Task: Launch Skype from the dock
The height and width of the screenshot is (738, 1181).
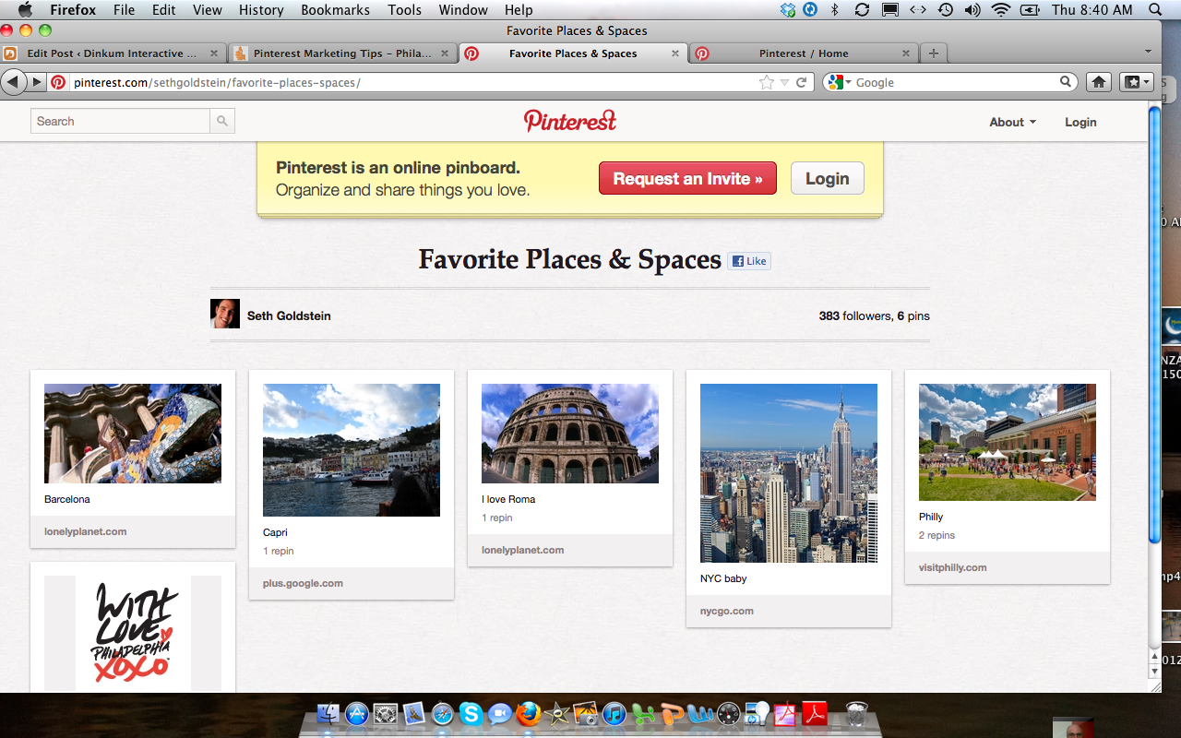Action: 471,713
